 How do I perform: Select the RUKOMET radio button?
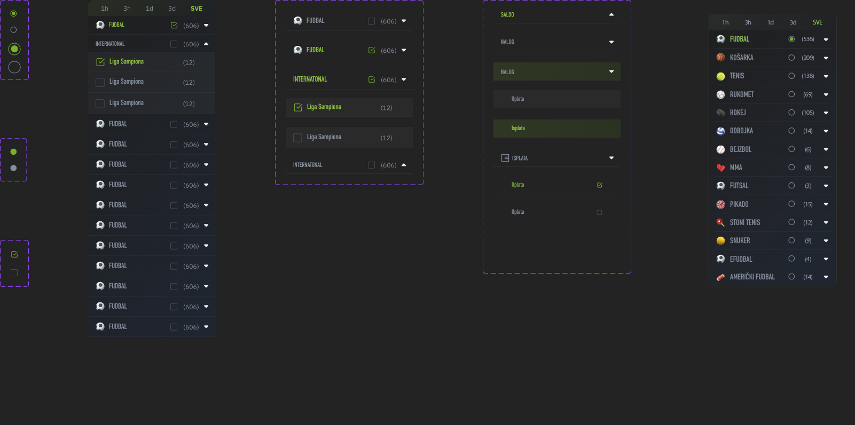pos(791,94)
